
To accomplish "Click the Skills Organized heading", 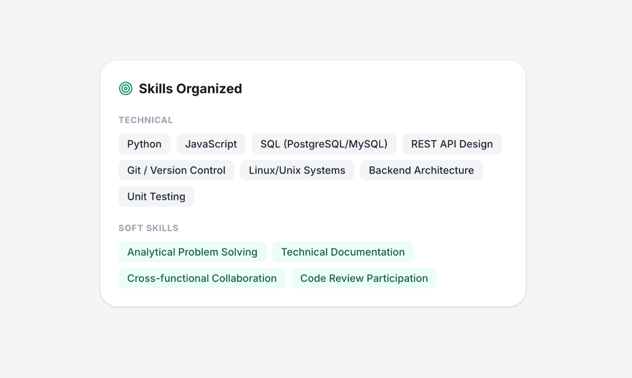I will 190,89.
